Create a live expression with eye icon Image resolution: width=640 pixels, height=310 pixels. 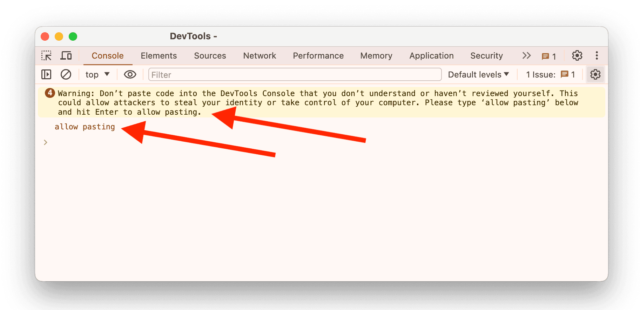coord(130,74)
